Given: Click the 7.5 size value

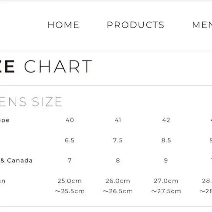Looking at the screenshot, I should tap(118, 140).
